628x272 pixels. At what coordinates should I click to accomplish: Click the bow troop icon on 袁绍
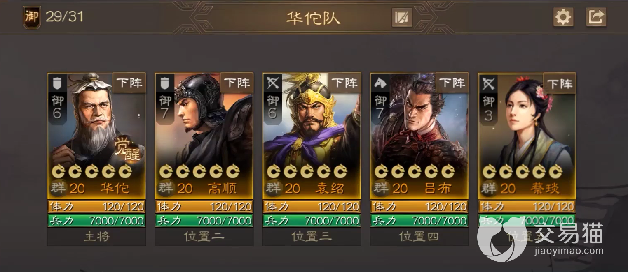(x=272, y=83)
